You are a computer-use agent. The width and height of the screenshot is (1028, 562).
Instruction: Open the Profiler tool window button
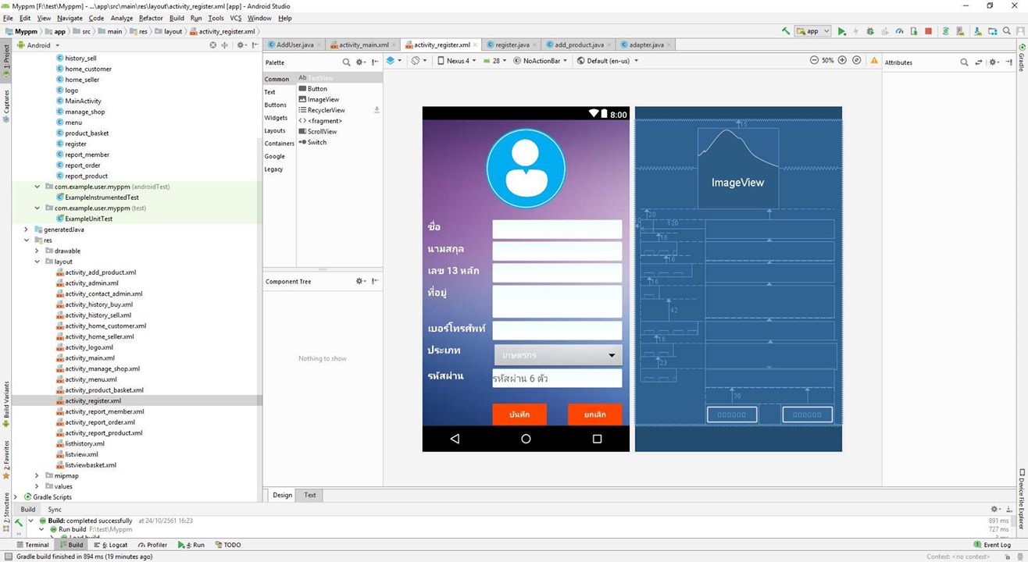[x=152, y=545]
